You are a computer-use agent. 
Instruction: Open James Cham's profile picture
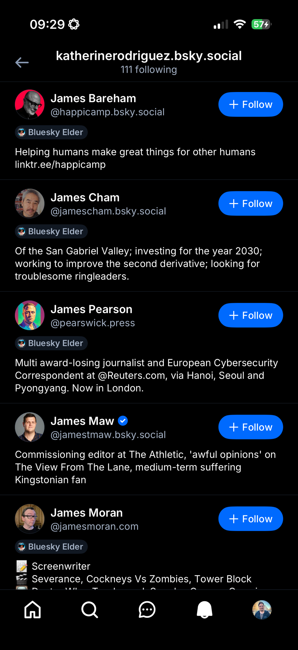tap(30, 203)
